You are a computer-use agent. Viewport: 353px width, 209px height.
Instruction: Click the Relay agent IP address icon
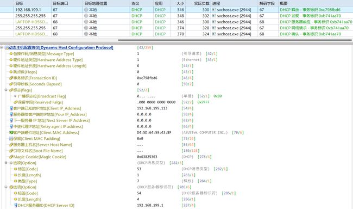[x=11, y=127]
